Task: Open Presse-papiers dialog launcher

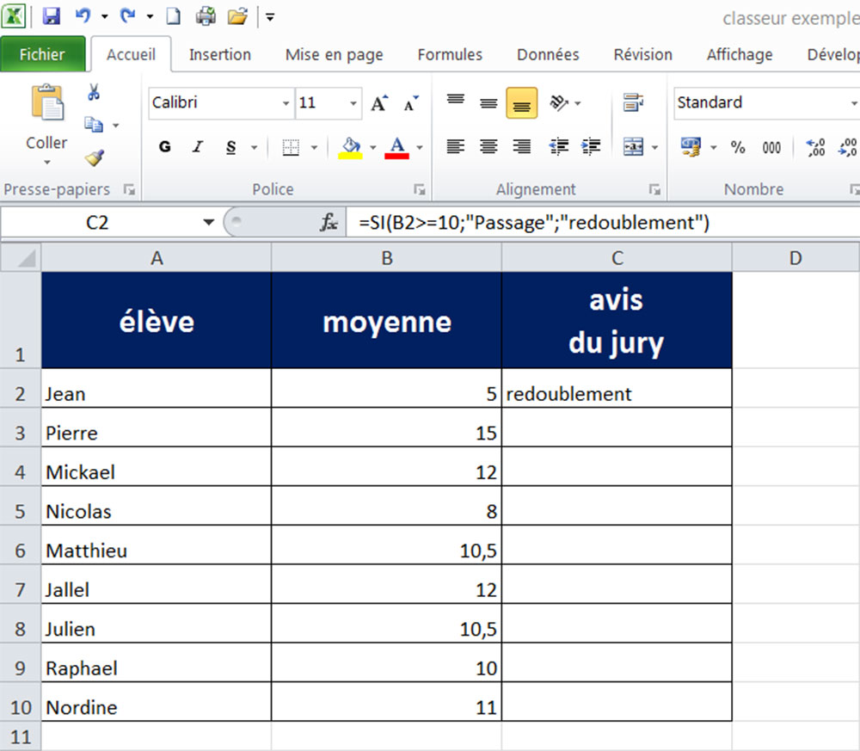Action: click(130, 189)
